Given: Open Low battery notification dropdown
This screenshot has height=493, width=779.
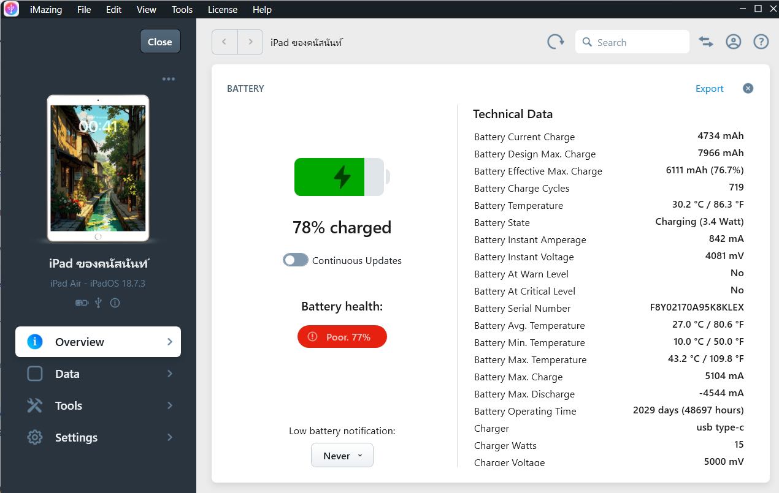Looking at the screenshot, I should tap(342, 456).
